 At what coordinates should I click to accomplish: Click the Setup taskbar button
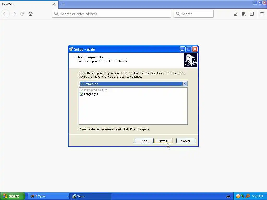click(x=91, y=196)
